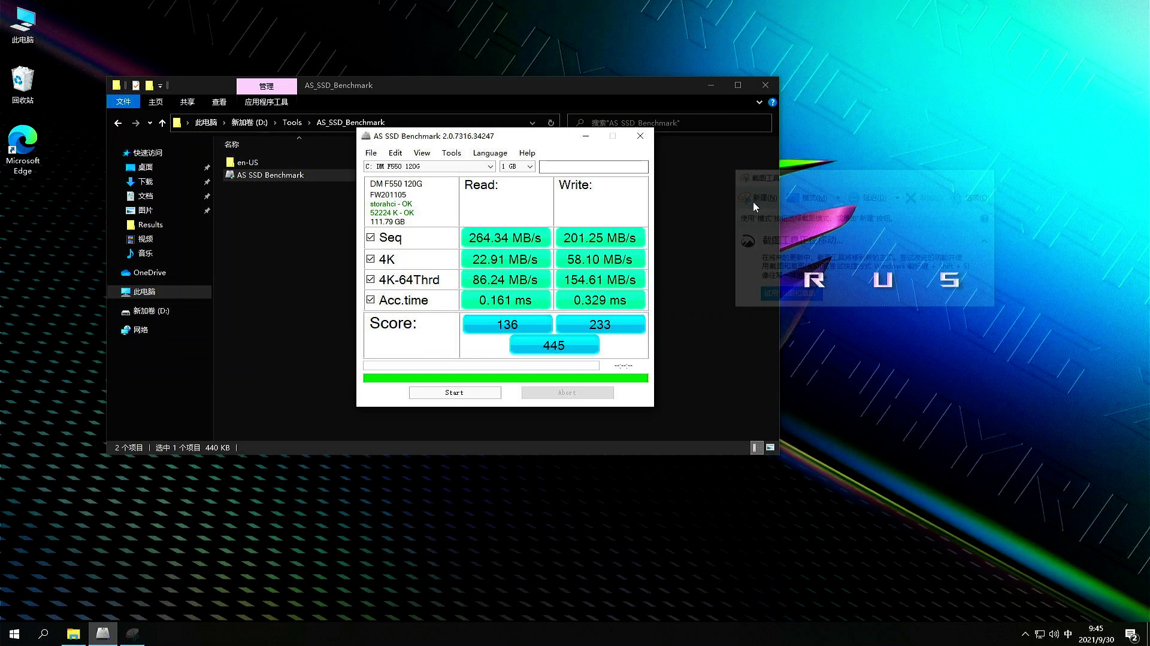Image resolution: width=1150 pixels, height=646 pixels.
Task: Open the notification center icon
Action: [x=1131, y=635]
